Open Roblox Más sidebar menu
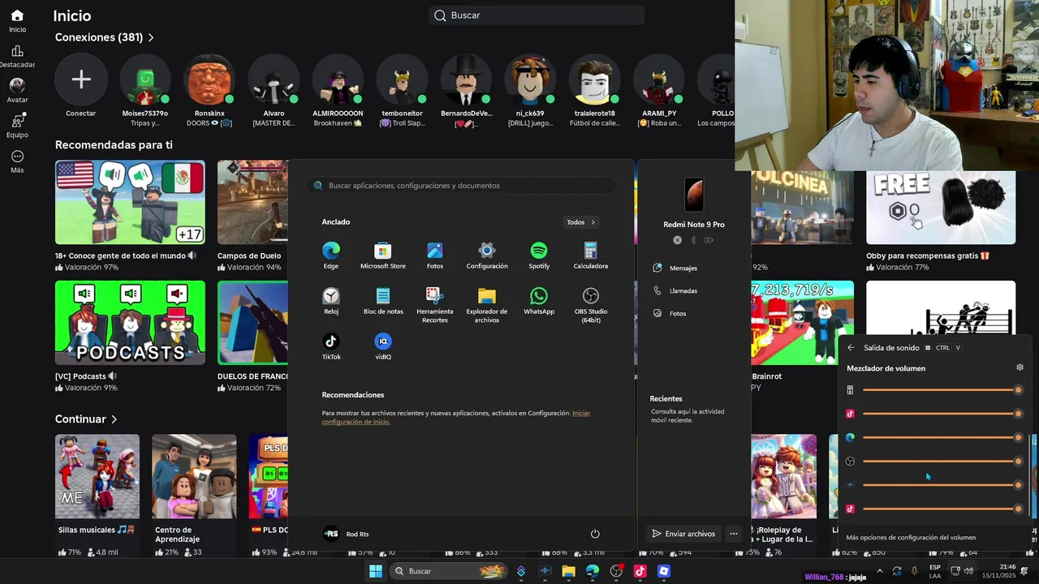 tap(17, 161)
